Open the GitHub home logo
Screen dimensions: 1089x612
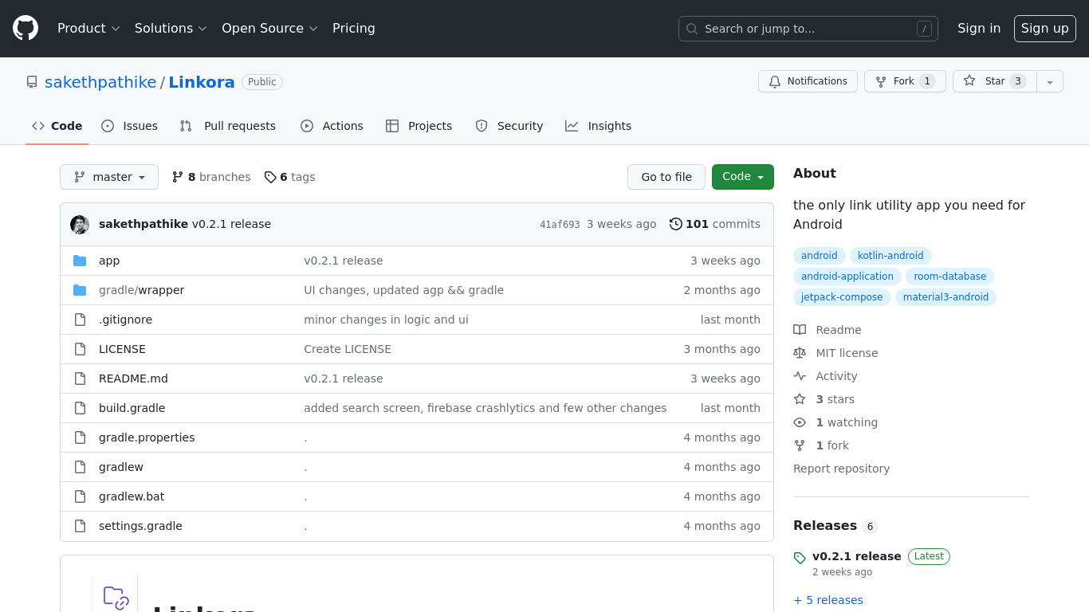(26, 29)
